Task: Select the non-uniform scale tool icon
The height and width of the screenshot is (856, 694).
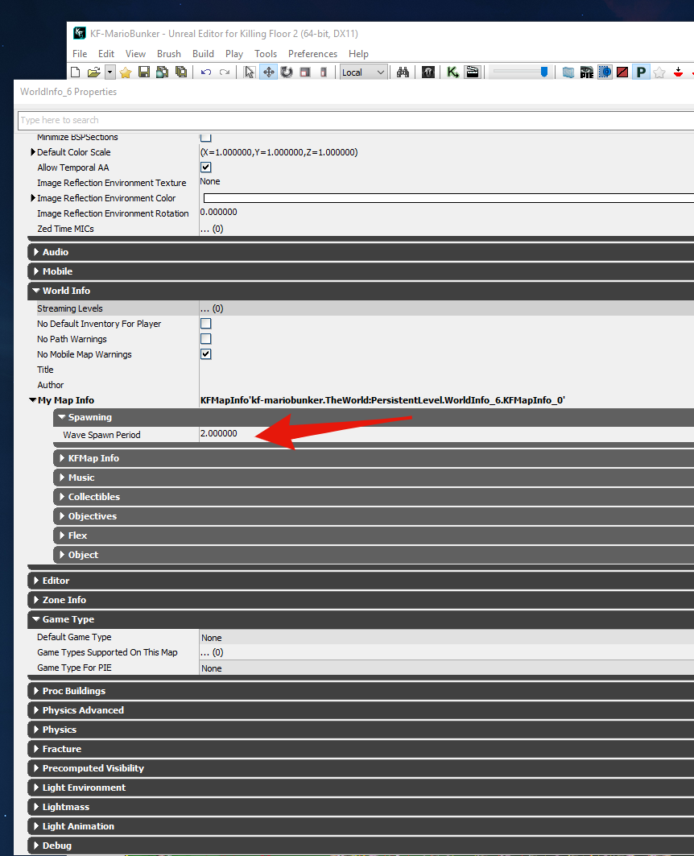Action: point(324,72)
